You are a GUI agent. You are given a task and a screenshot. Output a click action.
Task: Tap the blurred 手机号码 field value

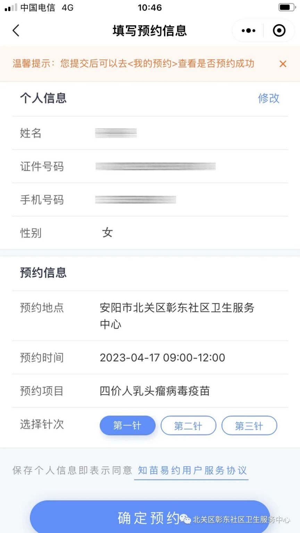(135, 200)
